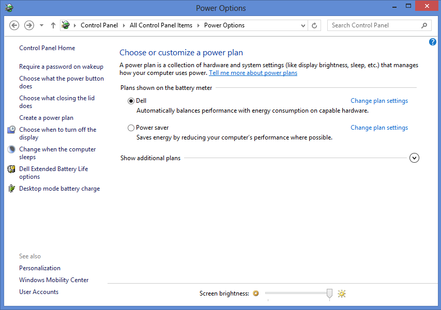441x310 pixels.
Task: Select All Control Panel Items breadcrumb
Action: click(x=161, y=25)
